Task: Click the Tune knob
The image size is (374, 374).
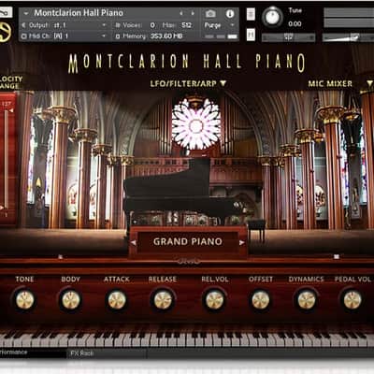Action: 272,18
